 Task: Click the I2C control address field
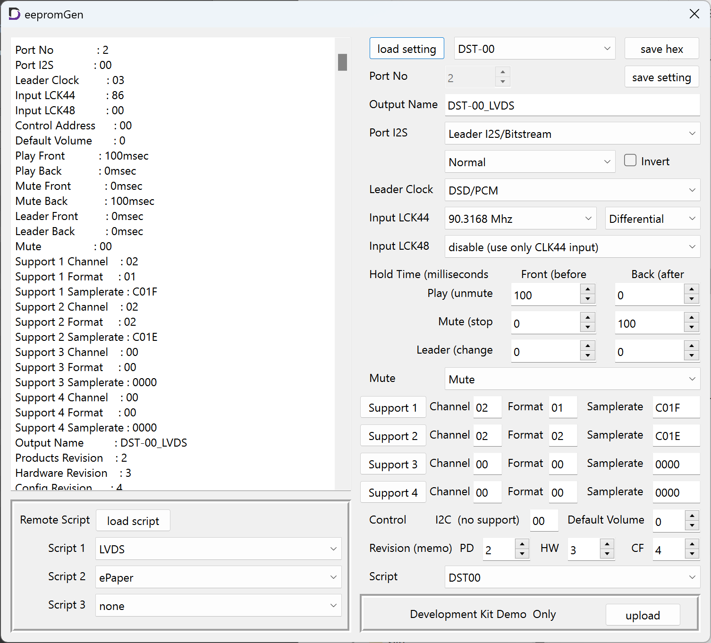point(544,521)
